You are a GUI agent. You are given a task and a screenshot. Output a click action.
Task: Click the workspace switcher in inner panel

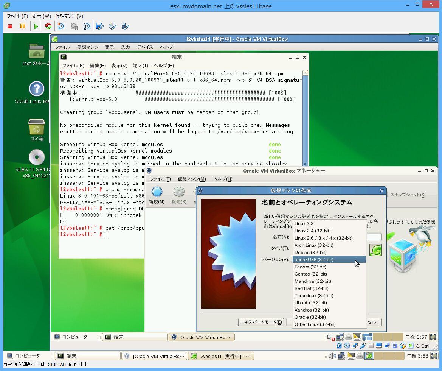383,337
